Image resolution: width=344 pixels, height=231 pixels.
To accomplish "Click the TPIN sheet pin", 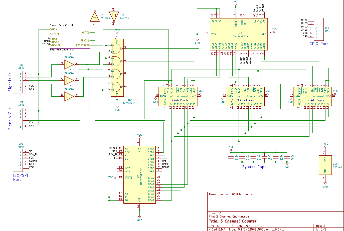I will pos(54,29).
